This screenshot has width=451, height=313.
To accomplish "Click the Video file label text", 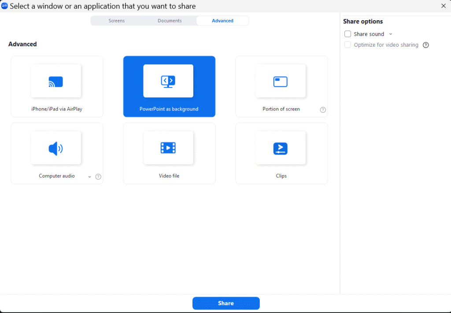I will [x=169, y=176].
